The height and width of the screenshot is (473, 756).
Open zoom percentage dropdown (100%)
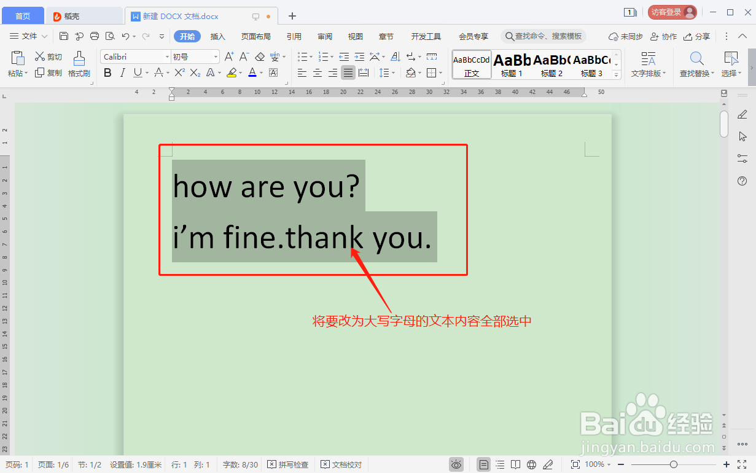tap(598, 465)
